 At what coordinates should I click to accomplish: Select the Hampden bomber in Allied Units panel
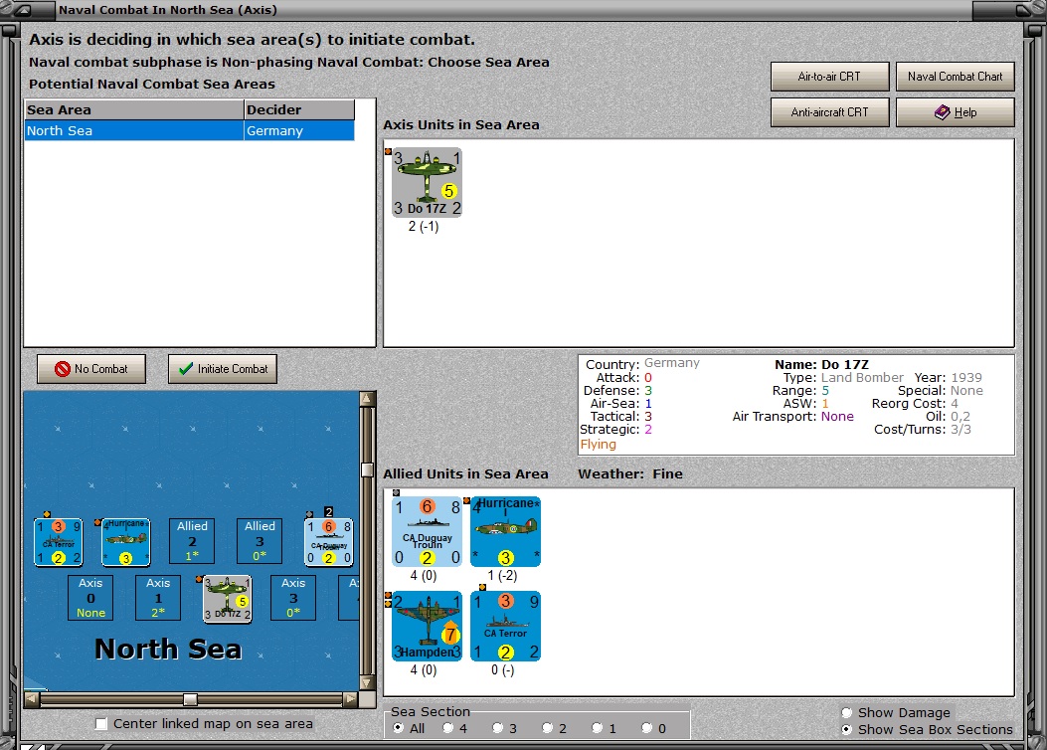[427, 627]
